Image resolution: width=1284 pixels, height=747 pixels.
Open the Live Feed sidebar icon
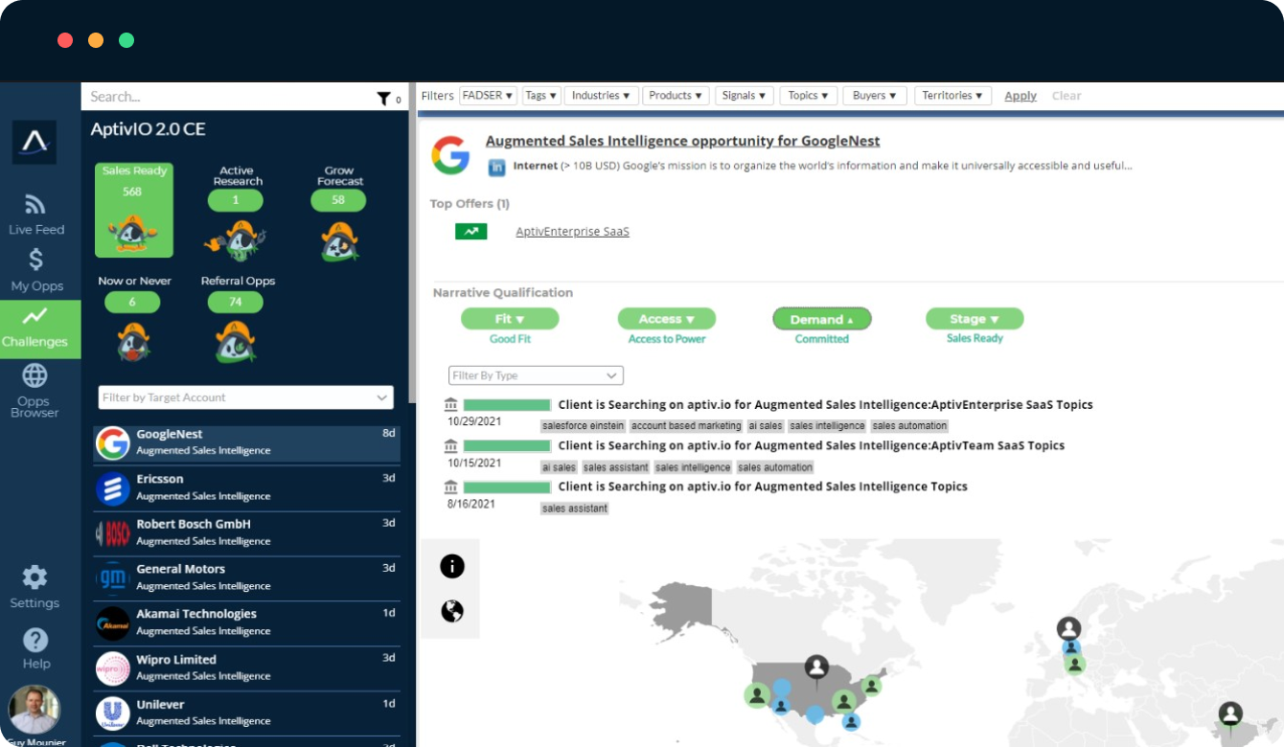pyautogui.click(x=35, y=205)
